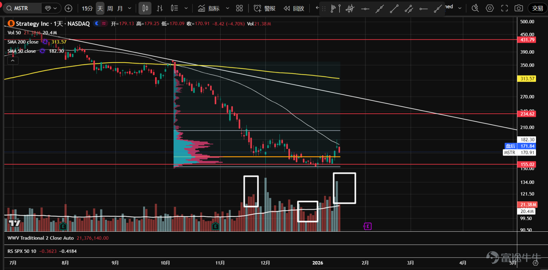Click the 431.79 red price label
This screenshot has height=270, width=548.
[527, 40]
